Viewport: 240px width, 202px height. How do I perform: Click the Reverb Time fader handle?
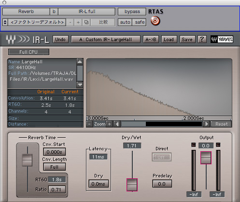pyautogui.click(x=27, y=160)
